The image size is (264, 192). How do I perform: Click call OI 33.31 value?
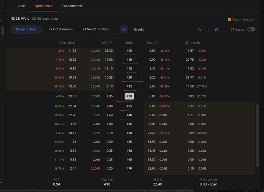click(x=72, y=96)
